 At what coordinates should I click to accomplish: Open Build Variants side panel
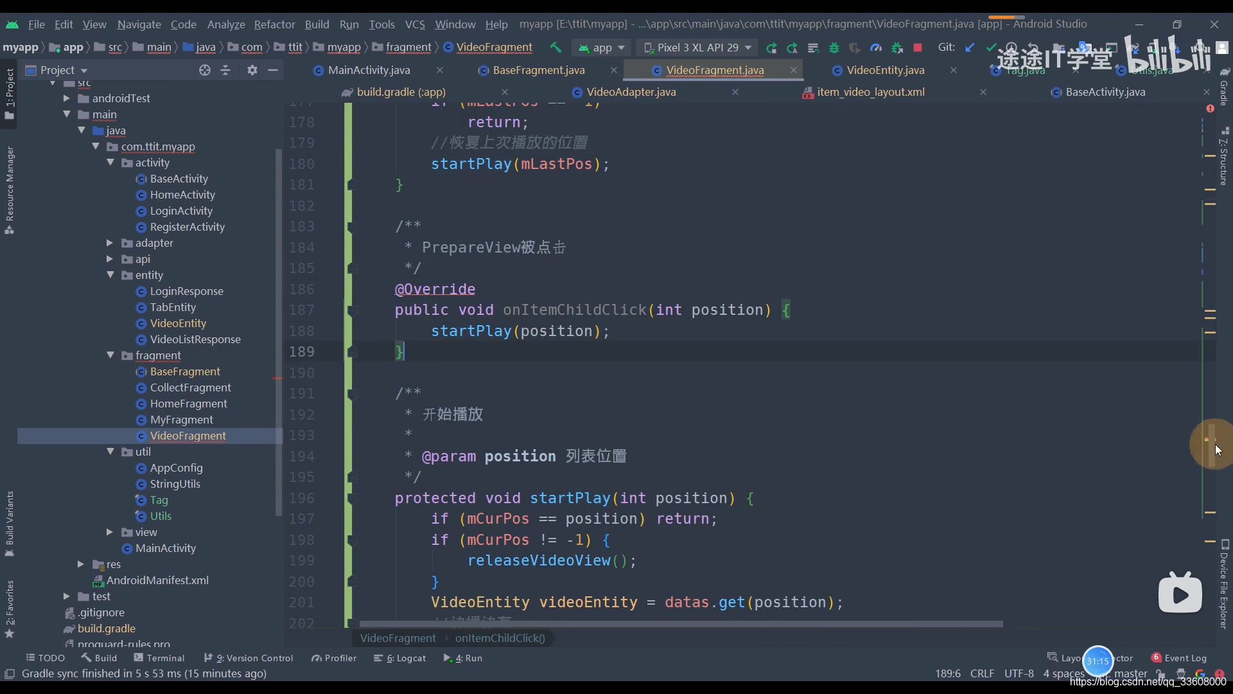[9, 524]
